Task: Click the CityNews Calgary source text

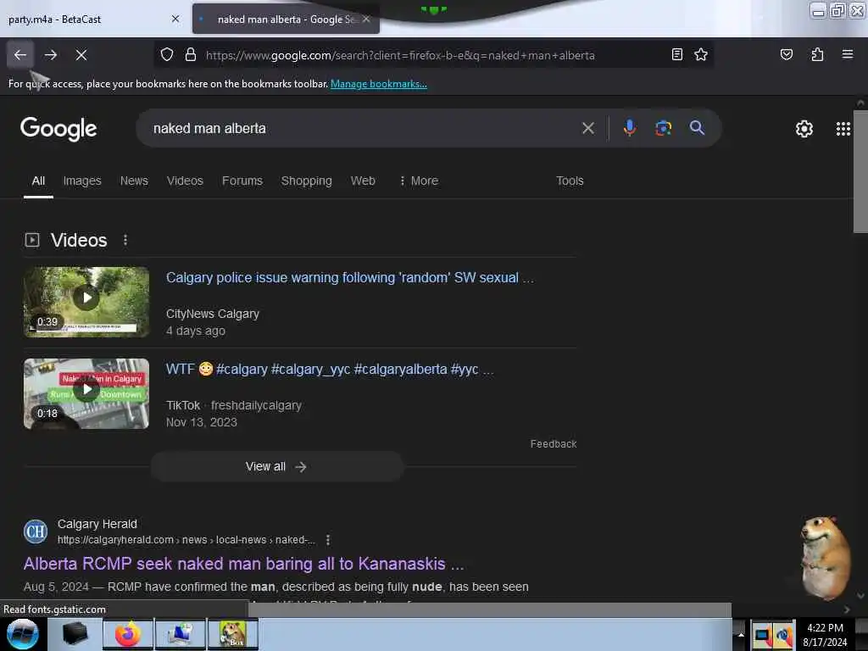Action: click(x=213, y=314)
